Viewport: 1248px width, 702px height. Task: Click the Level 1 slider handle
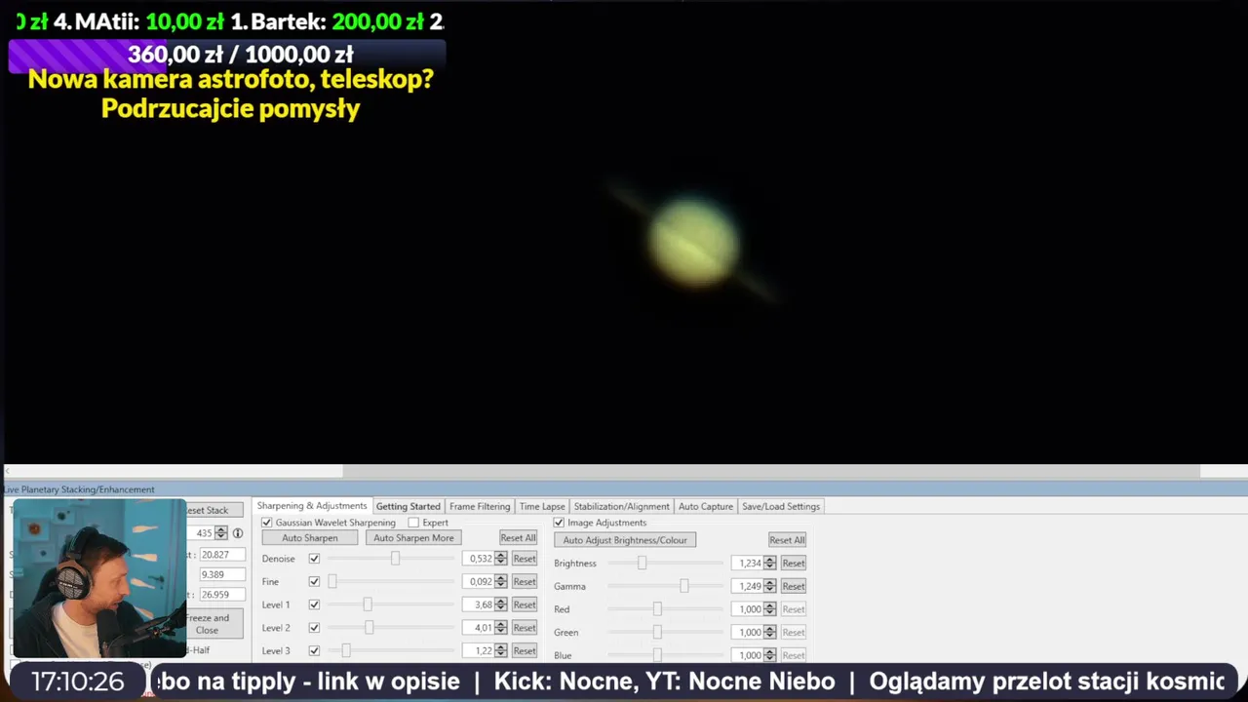coord(368,604)
